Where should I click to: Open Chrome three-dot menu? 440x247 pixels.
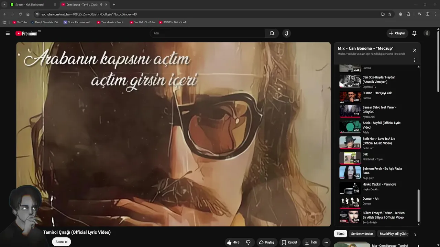pyautogui.click(x=435, y=14)
